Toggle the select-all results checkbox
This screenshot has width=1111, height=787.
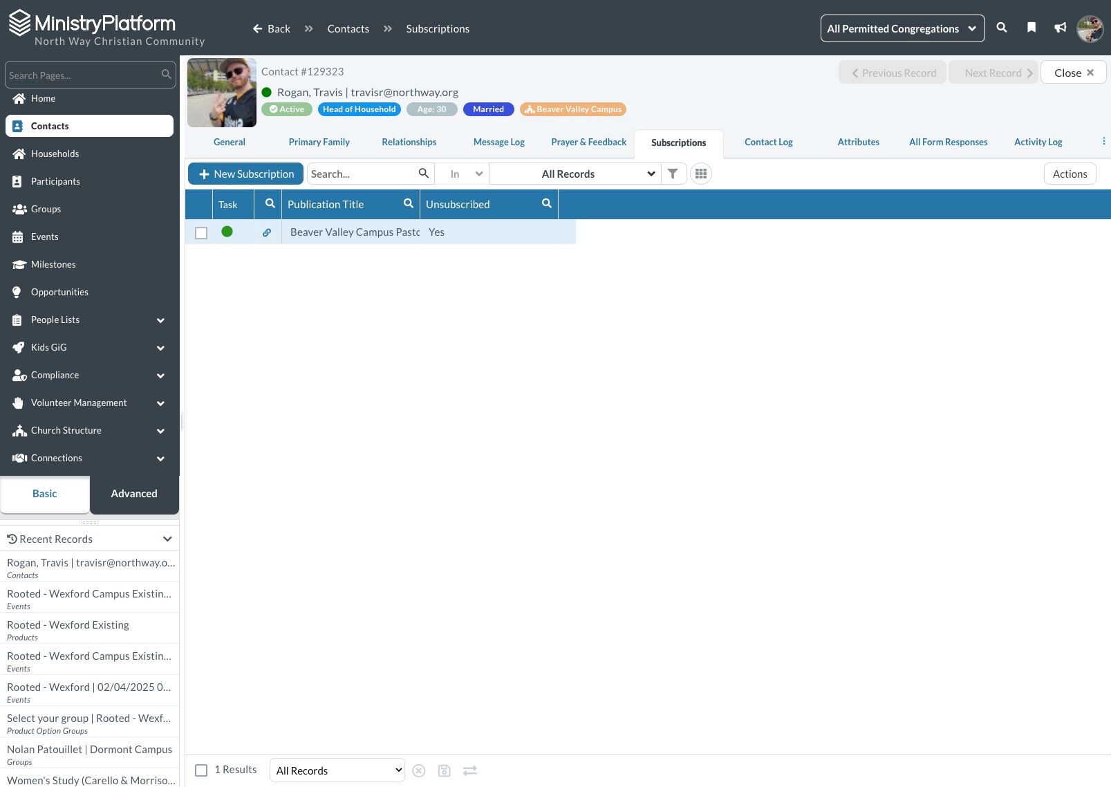tap(201, 770)
